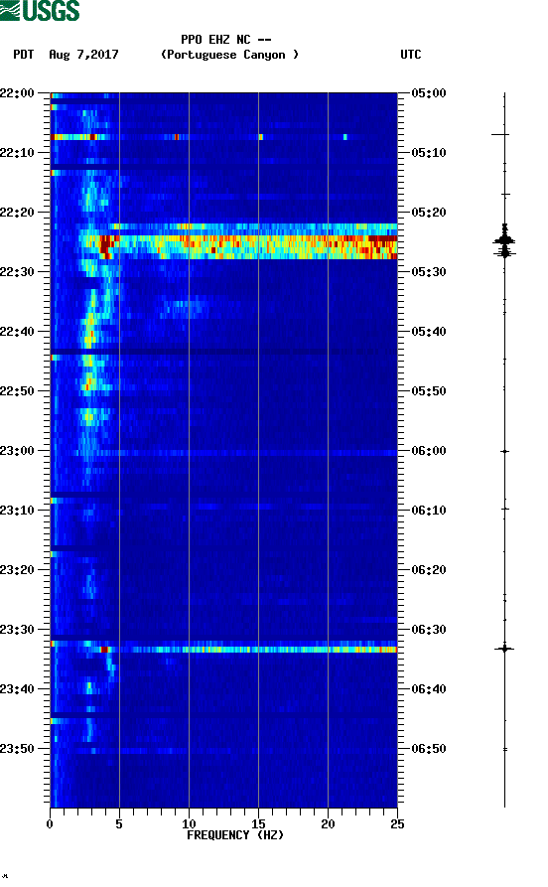Click the 'FREQUENCY (HZ)' axis title
The width and height of the screenshot is (548, 887).
[235, 835]
